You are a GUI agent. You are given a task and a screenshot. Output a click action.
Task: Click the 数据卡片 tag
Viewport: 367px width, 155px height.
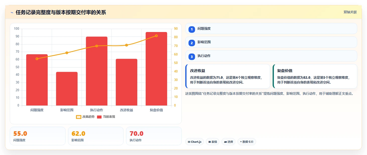247,142
